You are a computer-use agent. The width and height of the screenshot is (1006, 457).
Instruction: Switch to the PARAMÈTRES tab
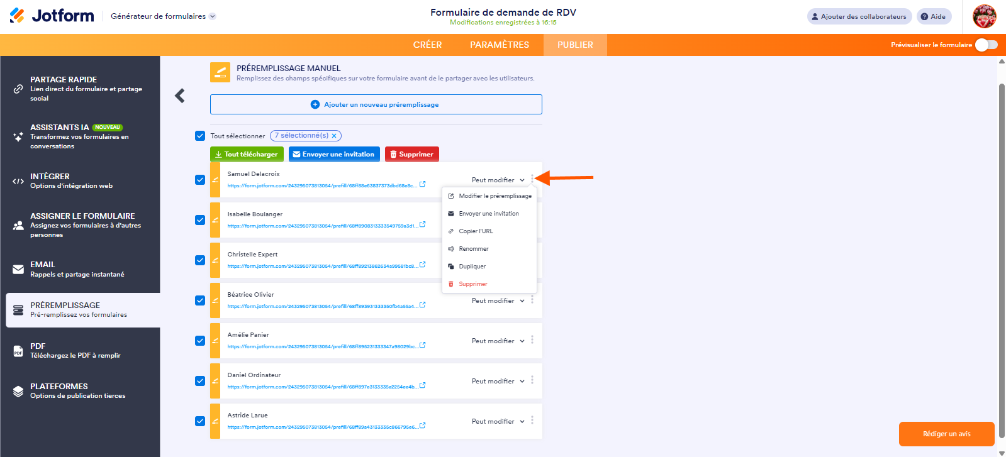500,45
